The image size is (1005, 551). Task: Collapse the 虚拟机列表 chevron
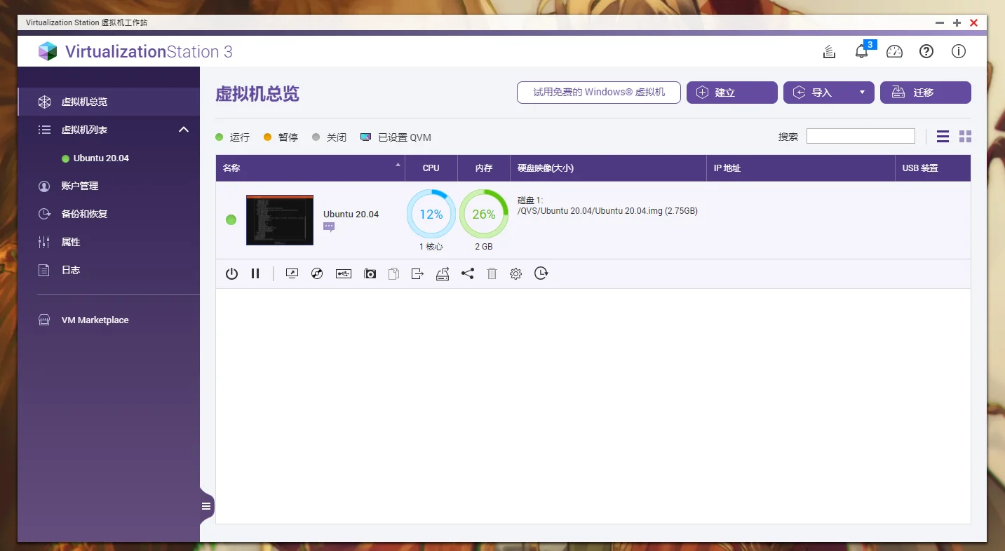(184, 130)
